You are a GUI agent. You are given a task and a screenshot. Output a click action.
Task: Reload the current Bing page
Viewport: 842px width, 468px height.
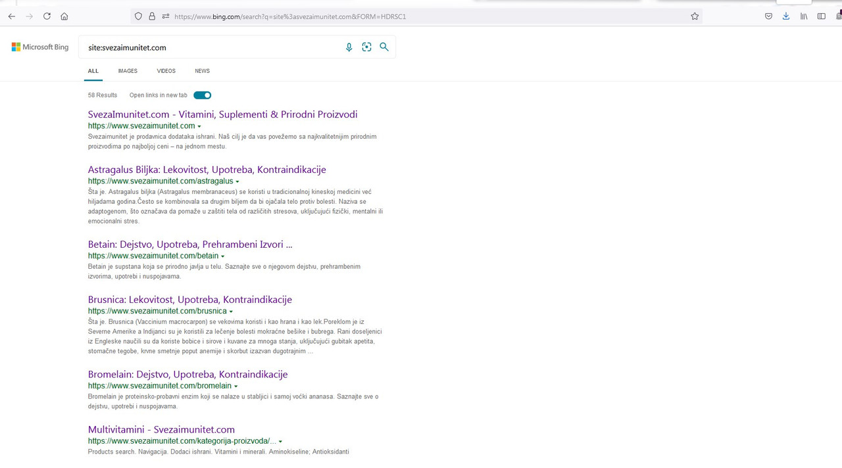click(x=47, y=16)
